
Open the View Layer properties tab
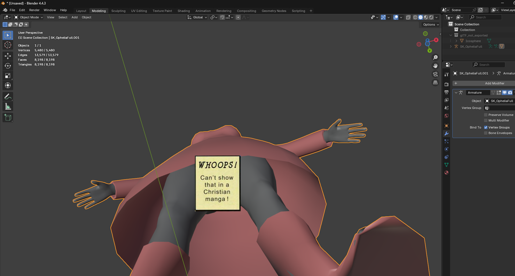tap(446, 100)
